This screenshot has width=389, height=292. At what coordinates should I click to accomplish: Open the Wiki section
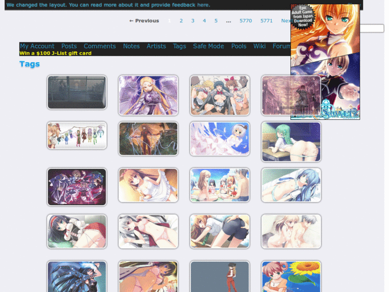259,46
